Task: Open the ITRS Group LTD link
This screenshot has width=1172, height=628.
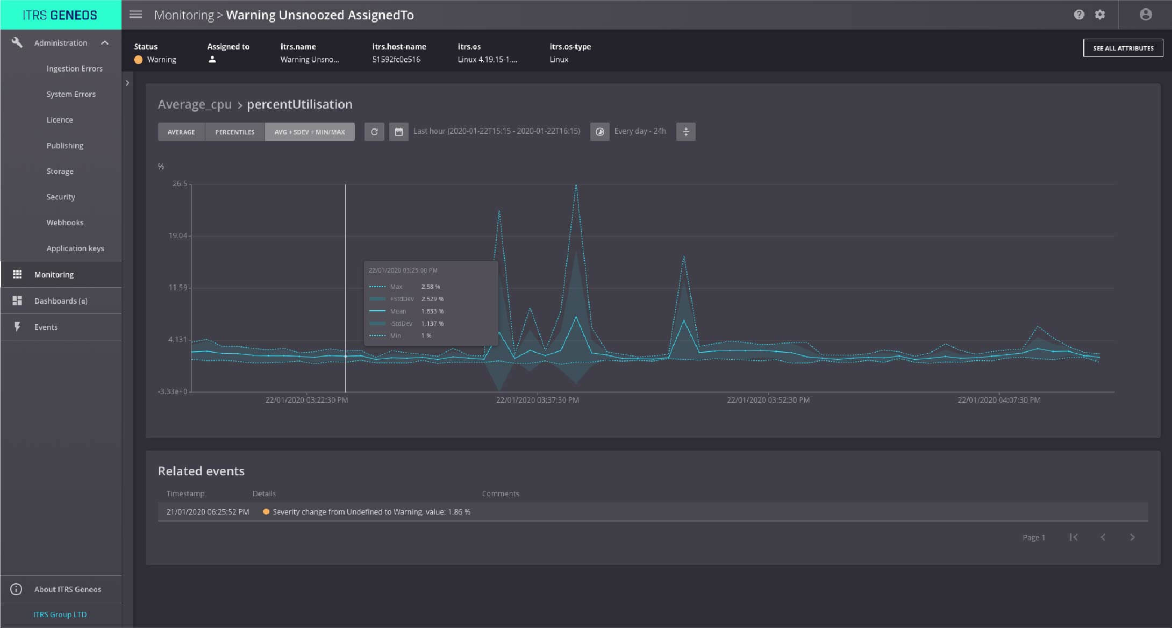Action: coord(60,615)
